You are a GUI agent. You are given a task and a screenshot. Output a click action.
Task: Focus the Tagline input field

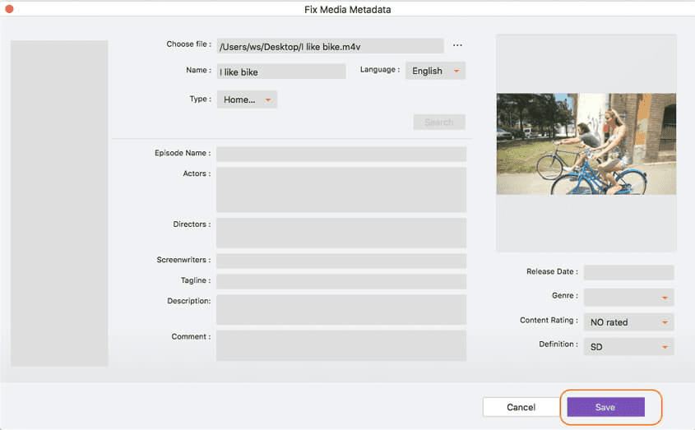pyautogui.click(x=341, y=281)
